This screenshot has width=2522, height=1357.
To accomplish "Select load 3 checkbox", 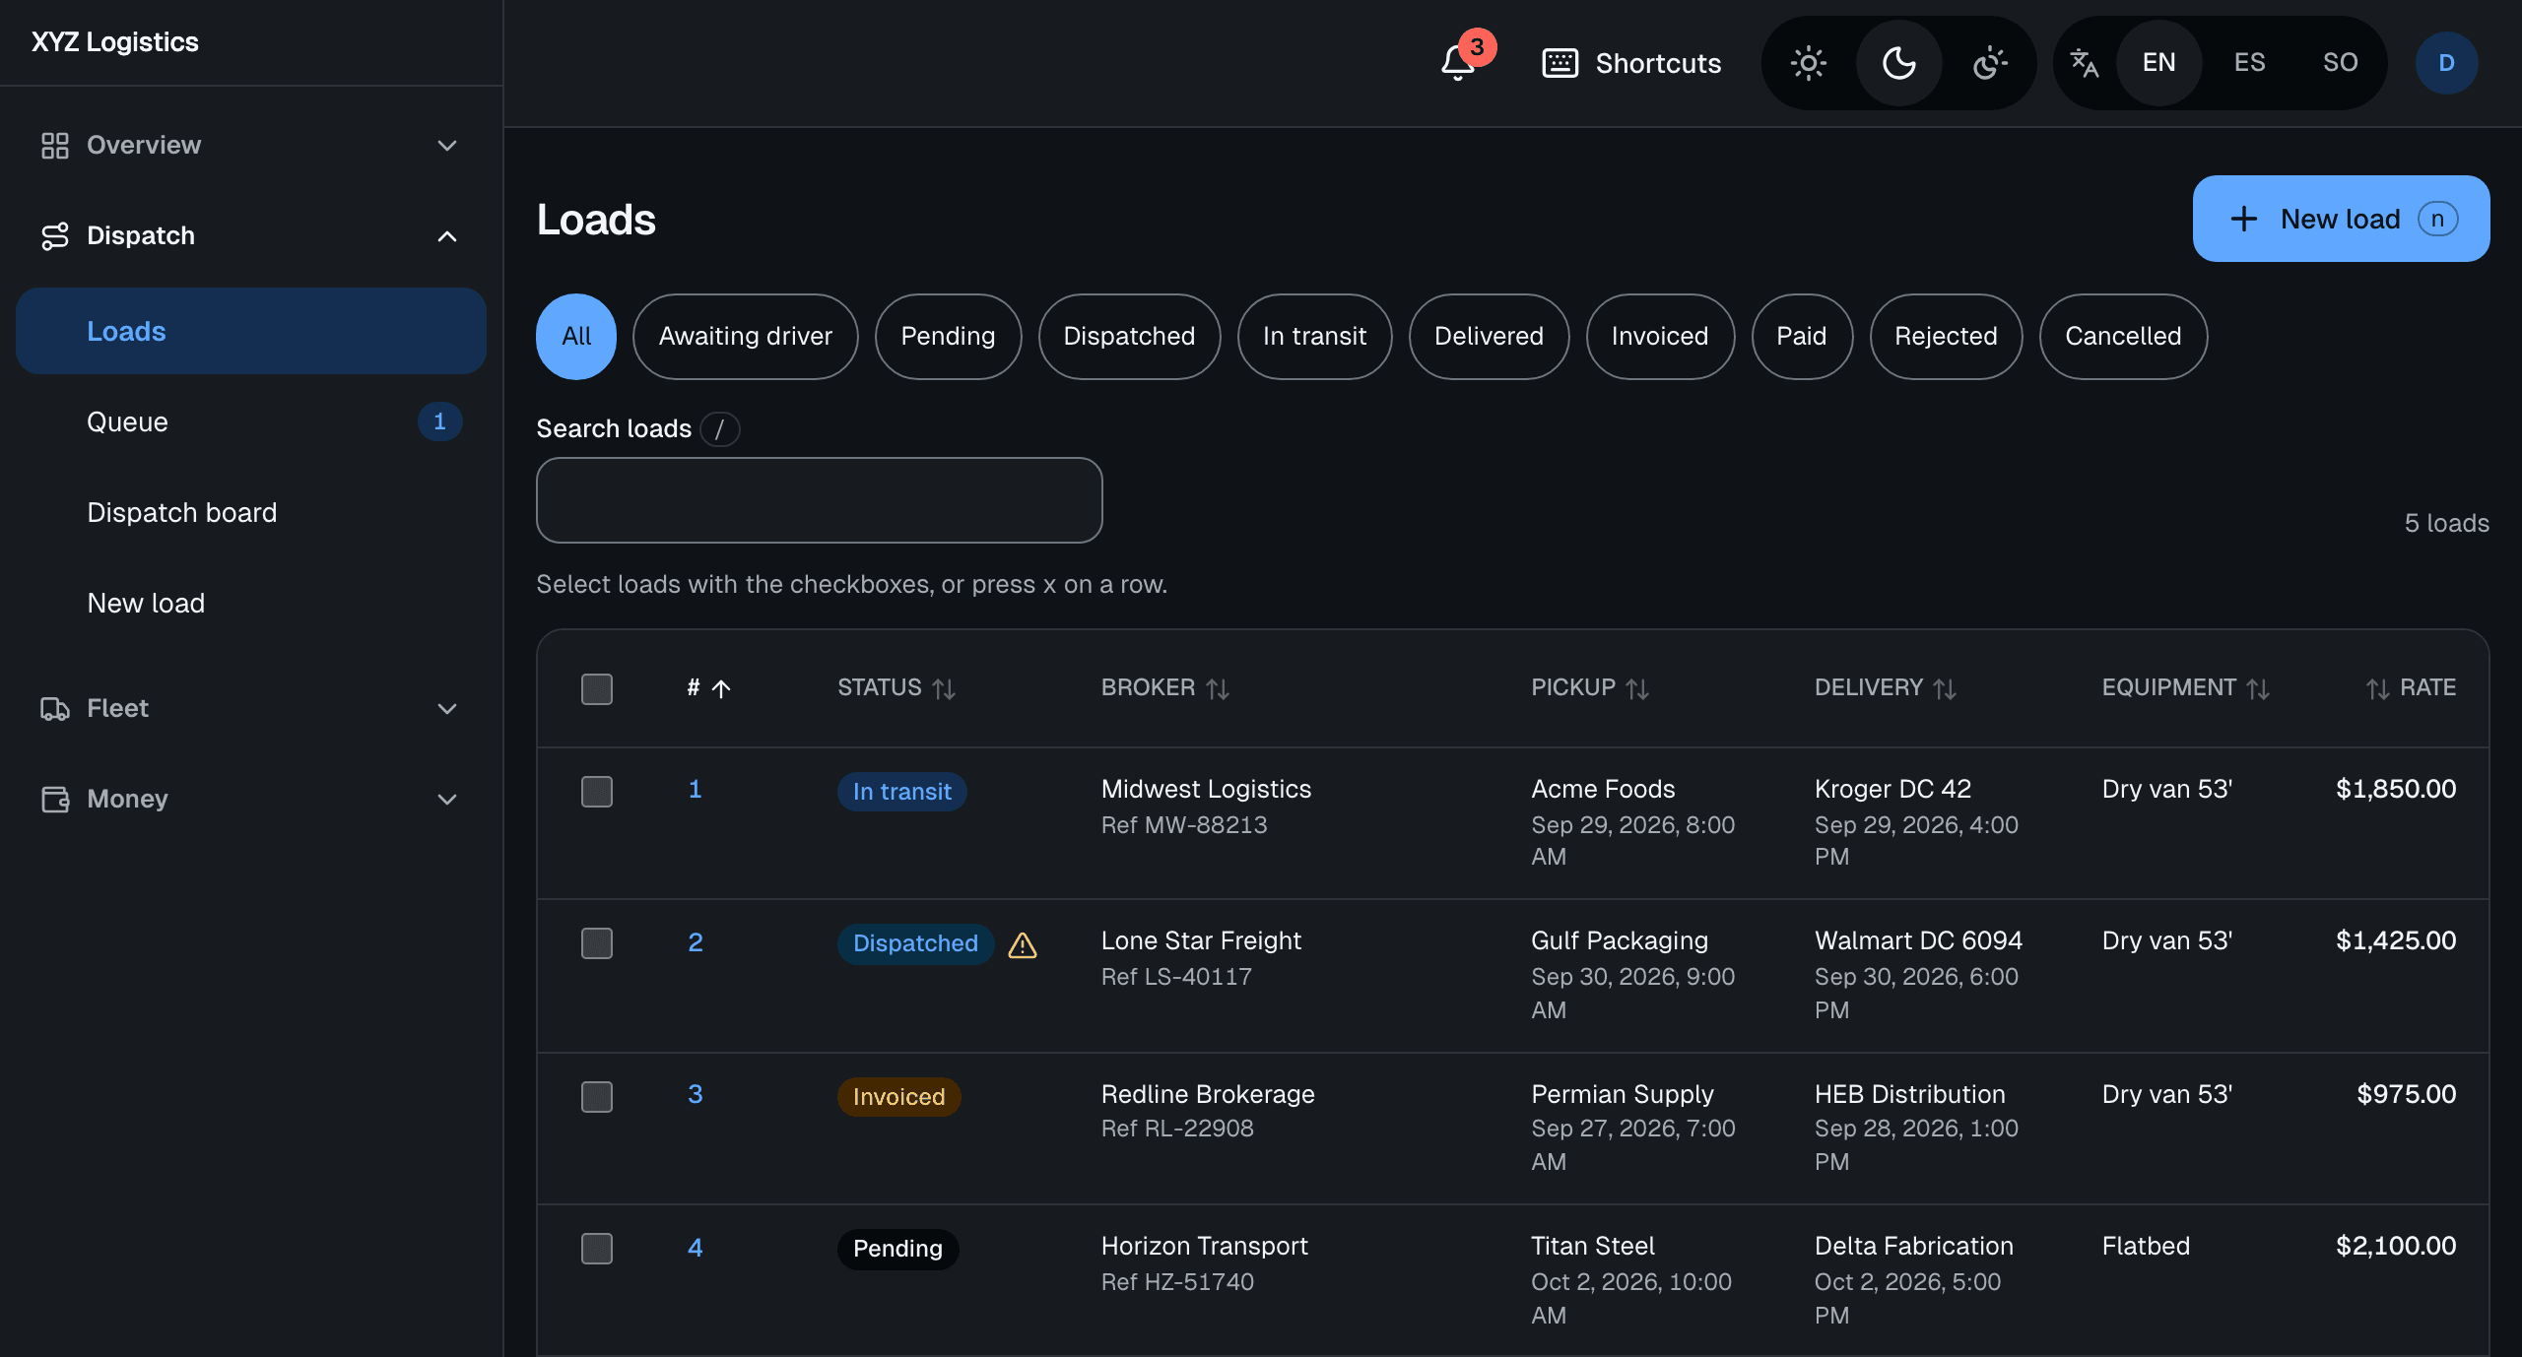I will point(597,1096).
